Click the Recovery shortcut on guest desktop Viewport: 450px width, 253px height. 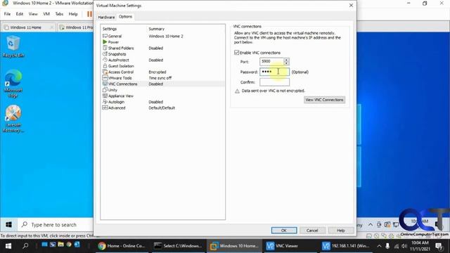pyautogui.click(x=13, y=119)
